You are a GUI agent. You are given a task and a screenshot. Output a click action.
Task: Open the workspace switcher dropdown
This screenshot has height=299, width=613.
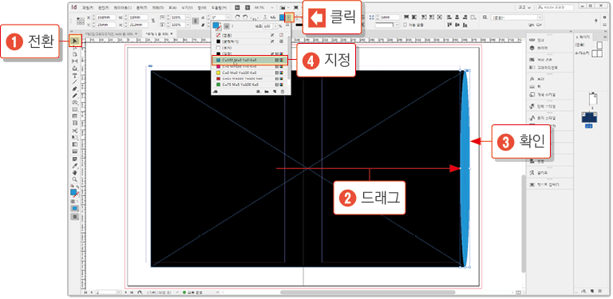point(524,7)
